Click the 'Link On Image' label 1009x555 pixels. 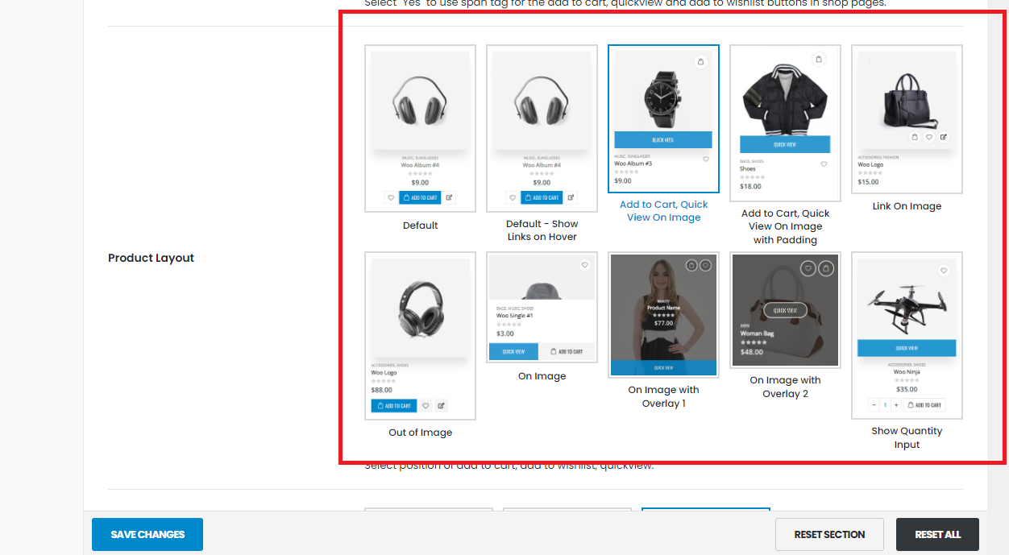[x=907, y=206]
